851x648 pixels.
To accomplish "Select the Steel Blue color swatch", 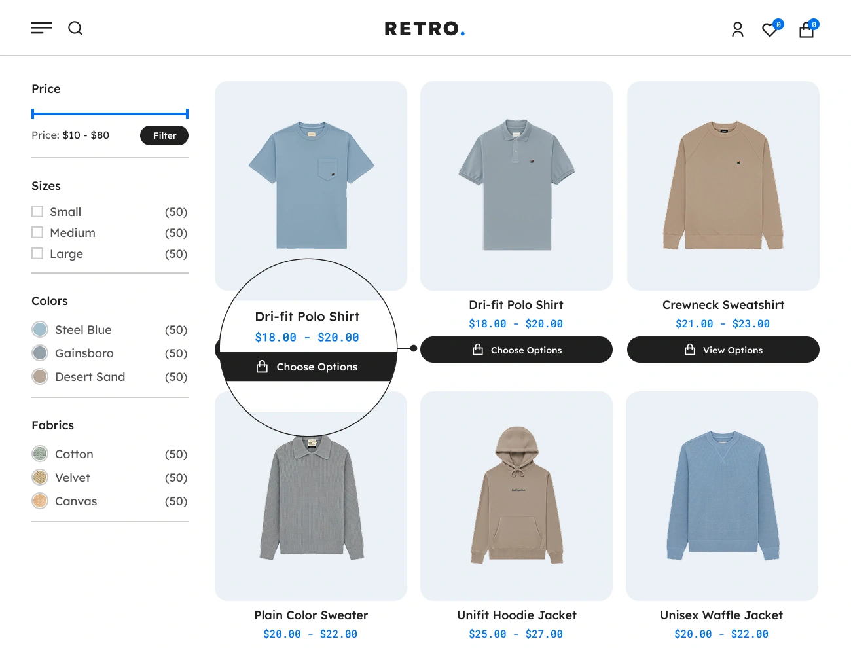I will point(40,329).
